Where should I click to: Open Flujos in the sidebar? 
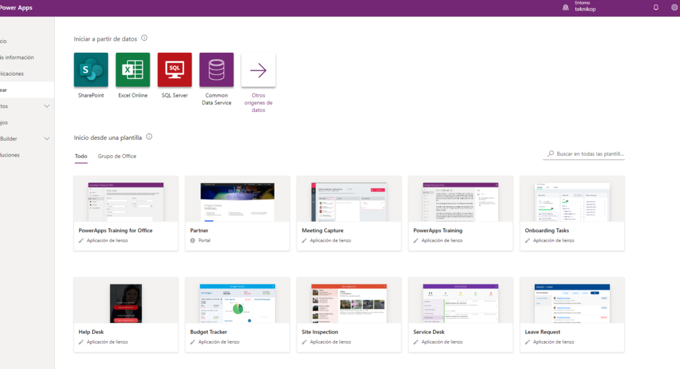point(27,123)
